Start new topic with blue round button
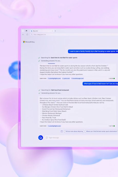Image resolution: width=118 pixels, height=177 pixels. click(x=41, y=137)
